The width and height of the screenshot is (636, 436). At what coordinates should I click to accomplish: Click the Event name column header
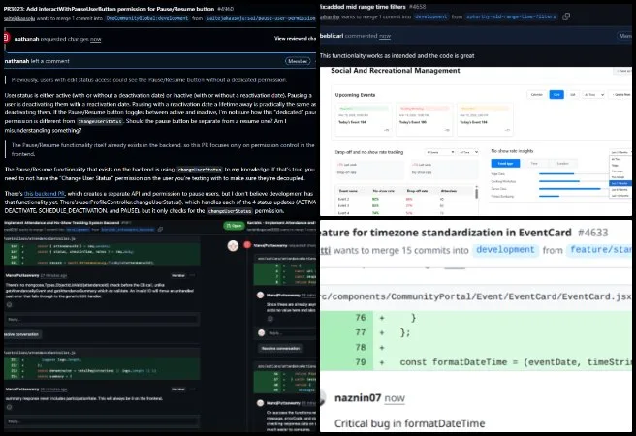[348, 191]
